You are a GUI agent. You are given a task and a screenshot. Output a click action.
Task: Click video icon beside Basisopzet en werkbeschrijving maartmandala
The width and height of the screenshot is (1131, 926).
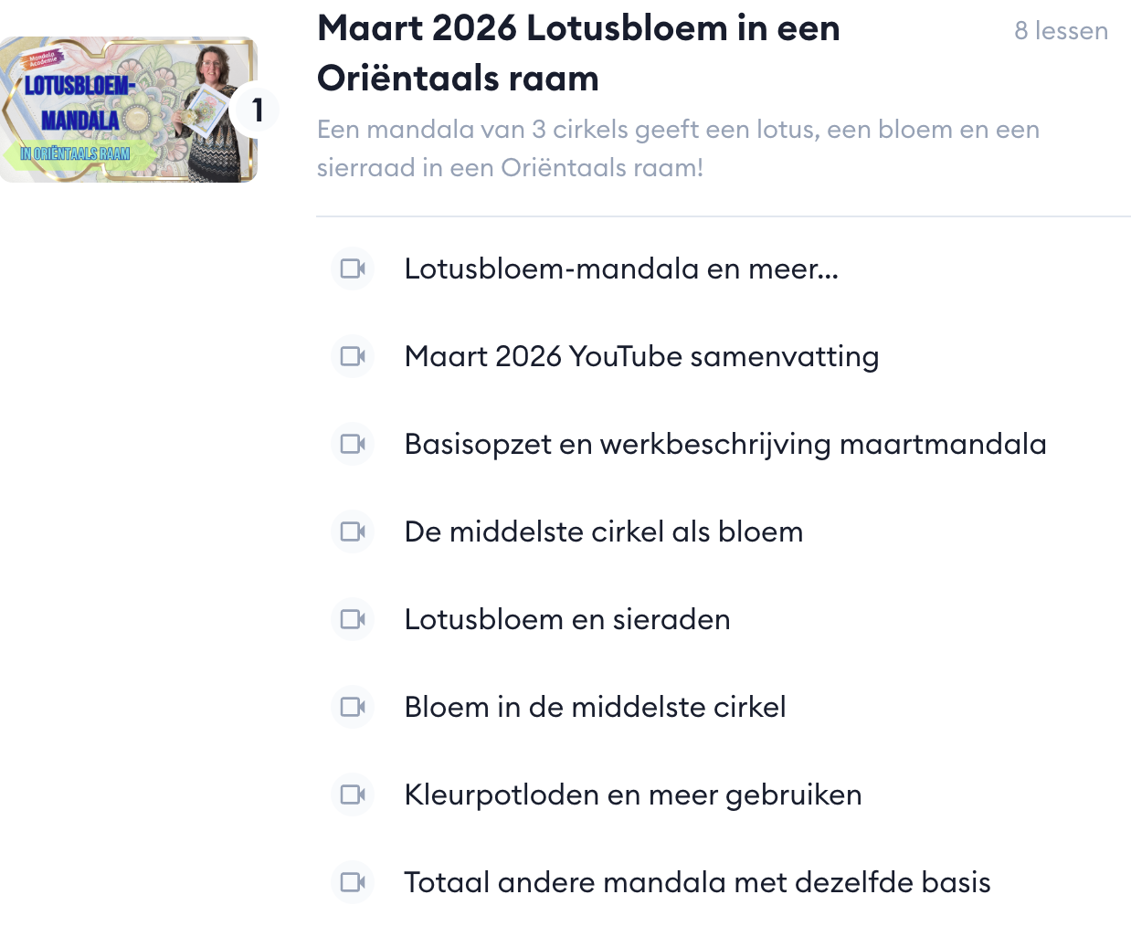(x=353, y=444)
